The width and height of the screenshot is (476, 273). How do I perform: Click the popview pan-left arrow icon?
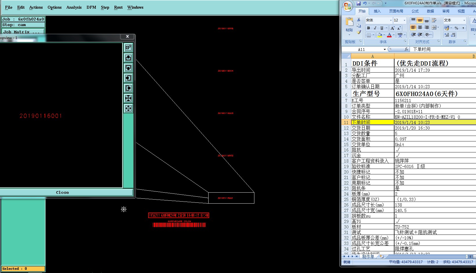point(128,78)
